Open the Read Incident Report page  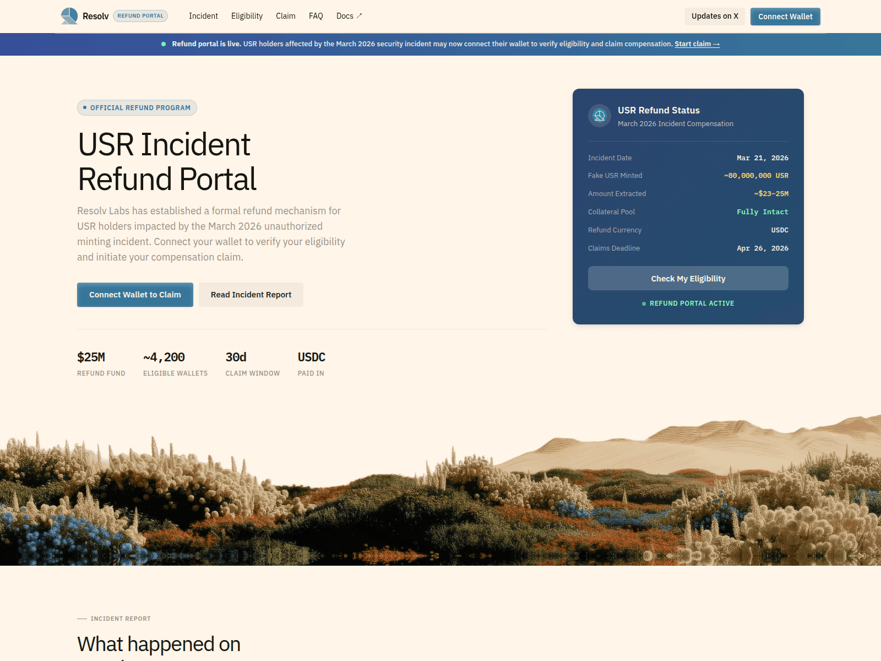[251, 295]
